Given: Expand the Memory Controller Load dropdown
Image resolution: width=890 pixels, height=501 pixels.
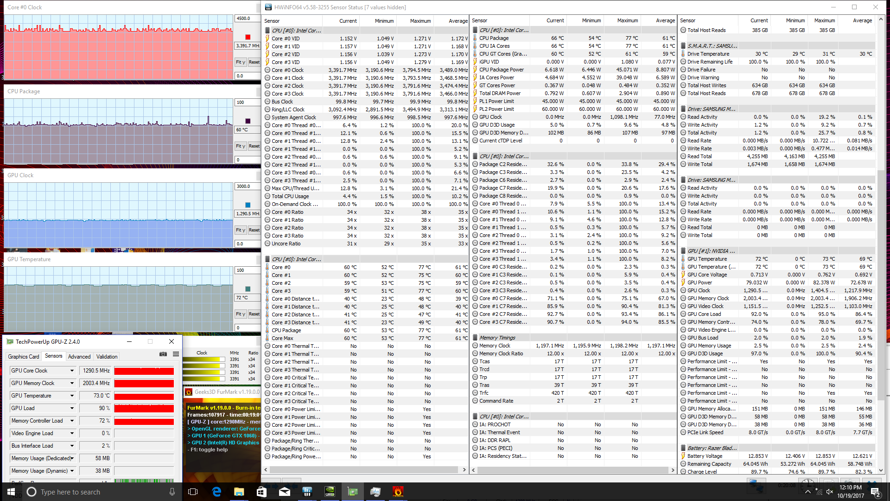Looking at the screenshot, I should click(x=72, y=421).
